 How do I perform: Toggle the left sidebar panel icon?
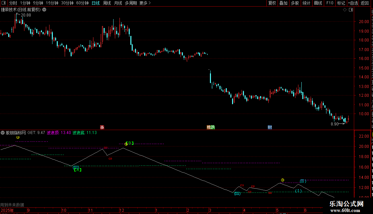click(4, 3)
